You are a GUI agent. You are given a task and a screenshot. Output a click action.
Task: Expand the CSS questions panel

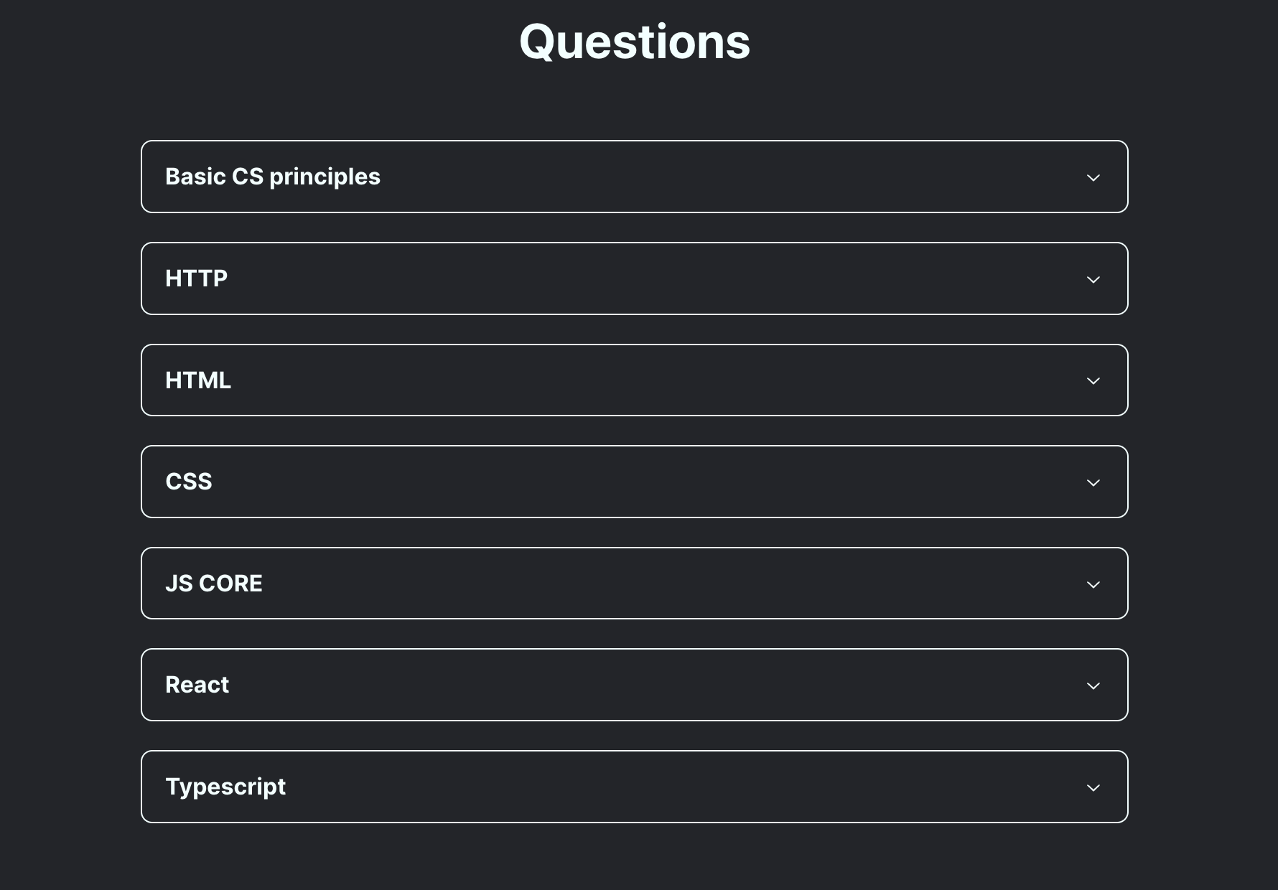click(635, 482)
